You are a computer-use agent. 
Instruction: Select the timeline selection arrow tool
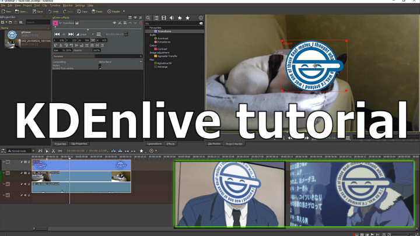tap(47, 151)
